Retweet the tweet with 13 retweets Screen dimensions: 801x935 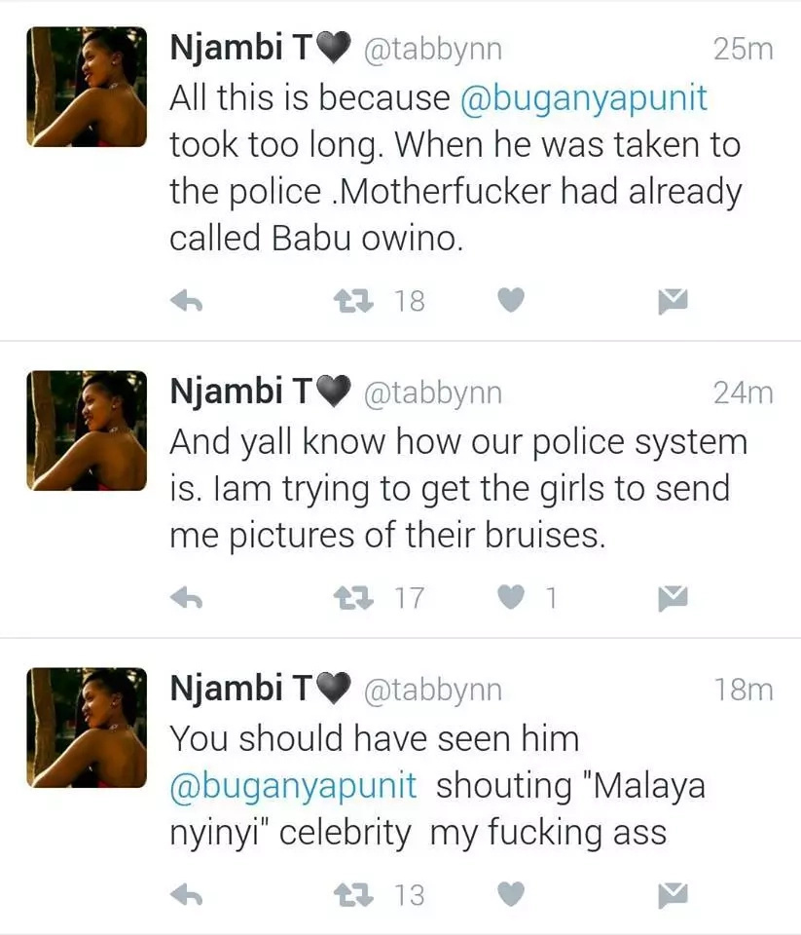tap(353, 895)
